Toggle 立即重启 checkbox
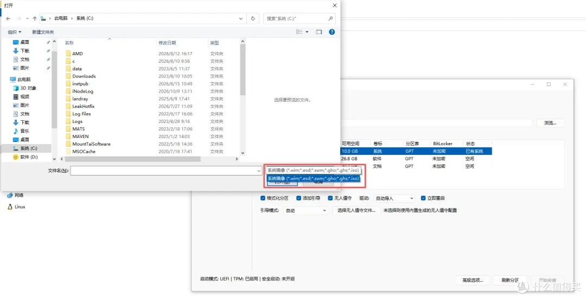The width and height of the screenshot is (586, 299). tap(423, 198)
